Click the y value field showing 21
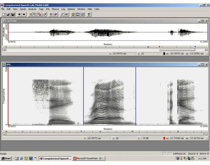This screenshot has height=165, width=210. point(152,54)
